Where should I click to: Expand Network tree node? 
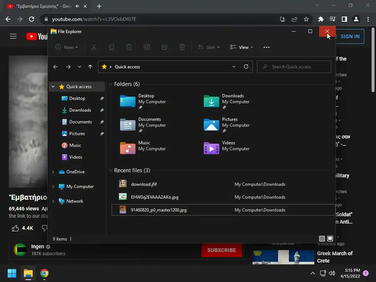coord(53,201)
